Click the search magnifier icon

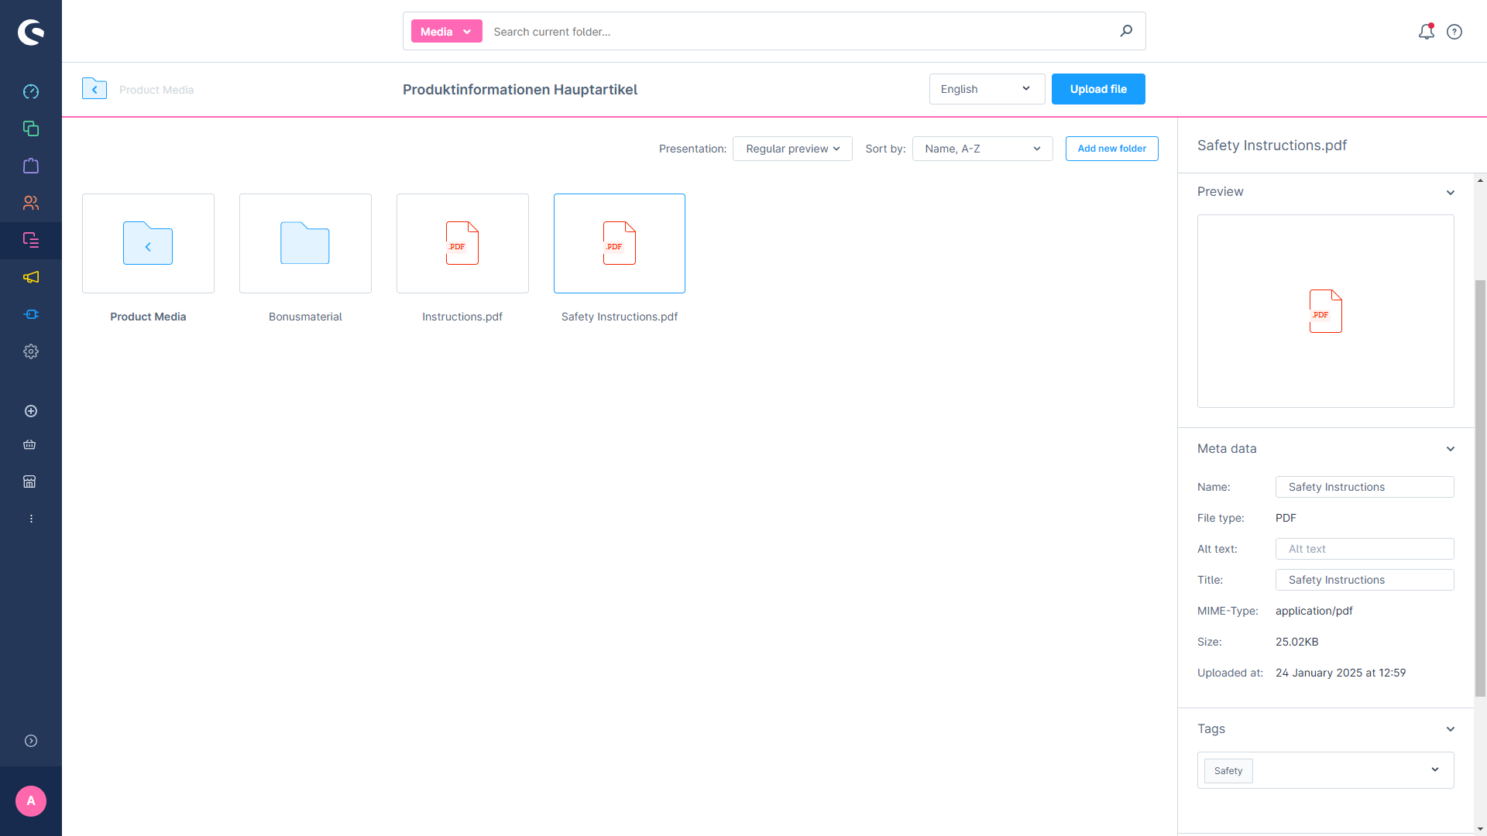pyautogui.click(x=1126, y=31)
